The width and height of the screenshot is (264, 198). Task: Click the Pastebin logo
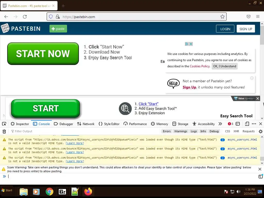click(x=21, y=28)
